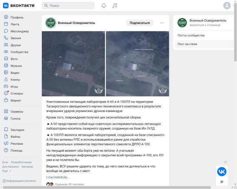Click вернуться к странице link

(205, 25)
